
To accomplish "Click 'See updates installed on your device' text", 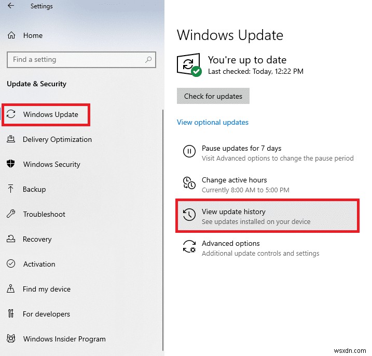I will (256, 221).
